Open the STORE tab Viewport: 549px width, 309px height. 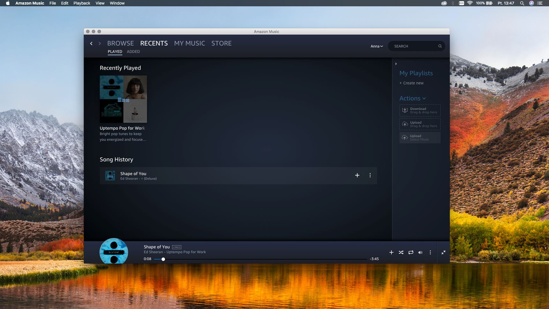222,43
